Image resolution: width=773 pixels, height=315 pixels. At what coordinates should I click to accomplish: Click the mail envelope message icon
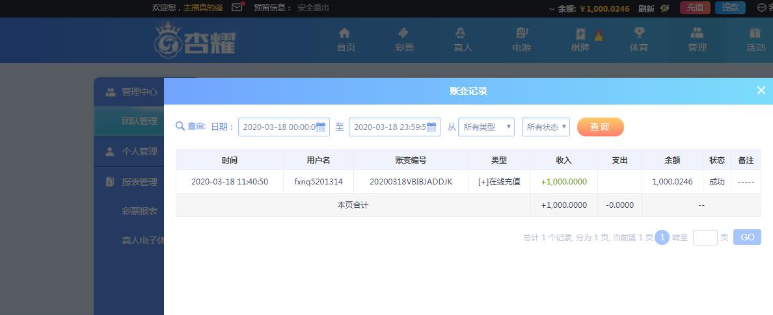[x=237, y=8]
